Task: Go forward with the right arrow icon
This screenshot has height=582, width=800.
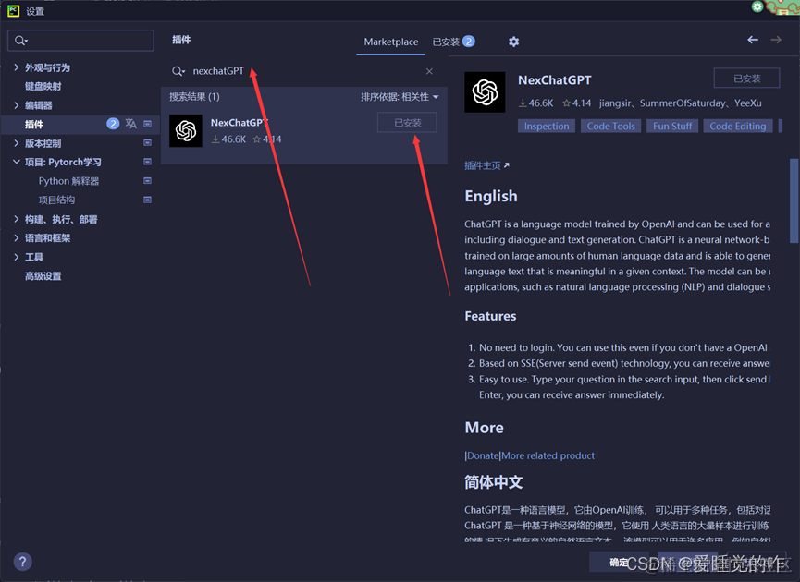Action: point(776,40)
